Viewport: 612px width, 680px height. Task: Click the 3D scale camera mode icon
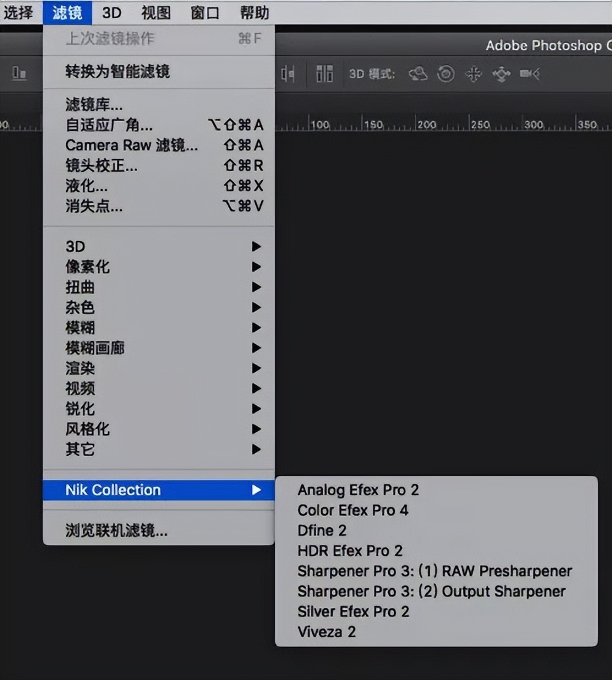pos(529,74)
